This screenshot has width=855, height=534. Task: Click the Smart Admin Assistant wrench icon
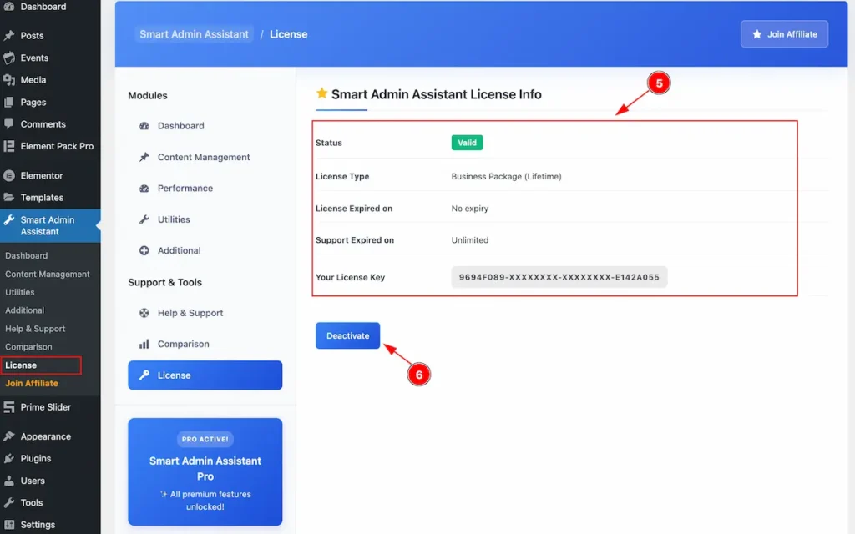coord(8,220)
